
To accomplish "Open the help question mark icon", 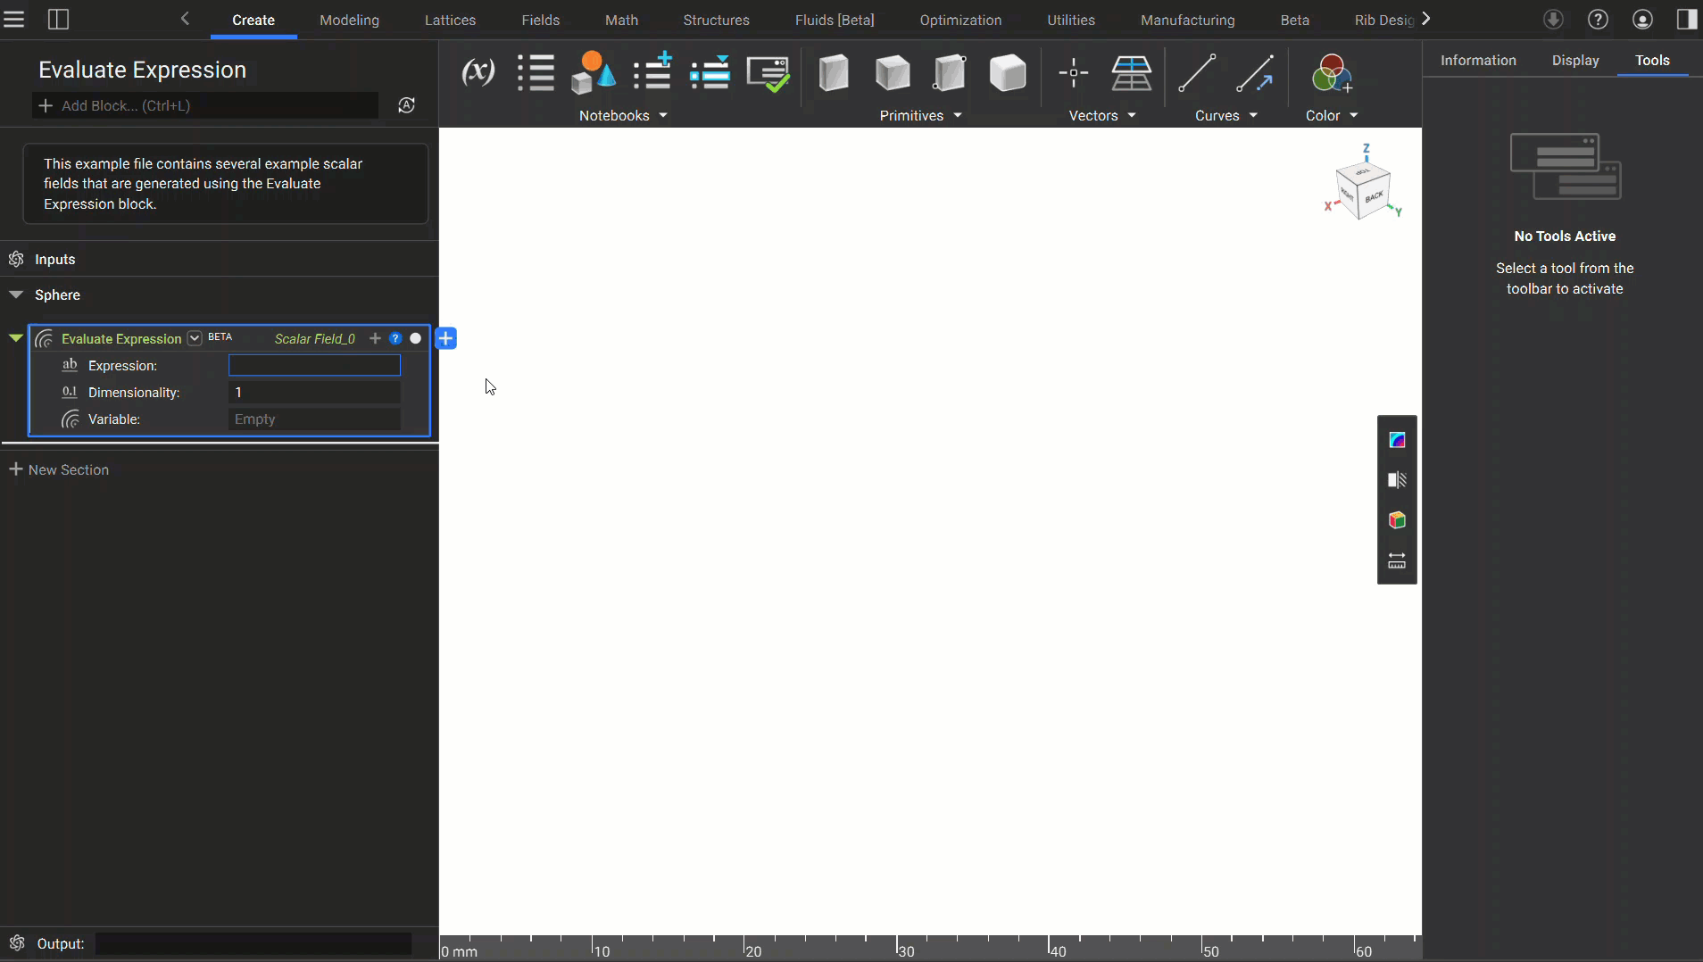I will [x=1598, y=19].
